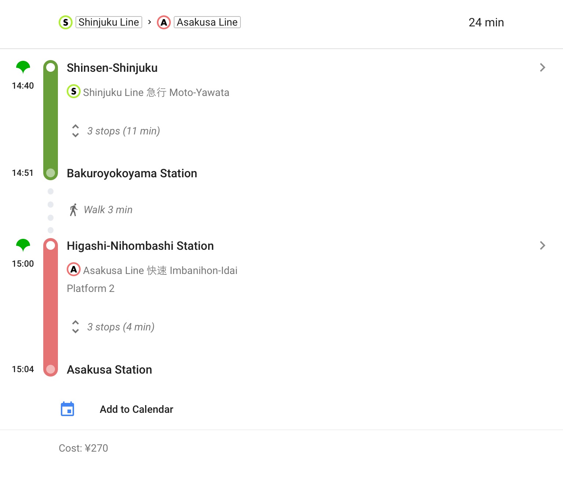Click the Cost: ¥270 text
The image size is (563, 478).
pyautogui.click(x=83, y=448)
